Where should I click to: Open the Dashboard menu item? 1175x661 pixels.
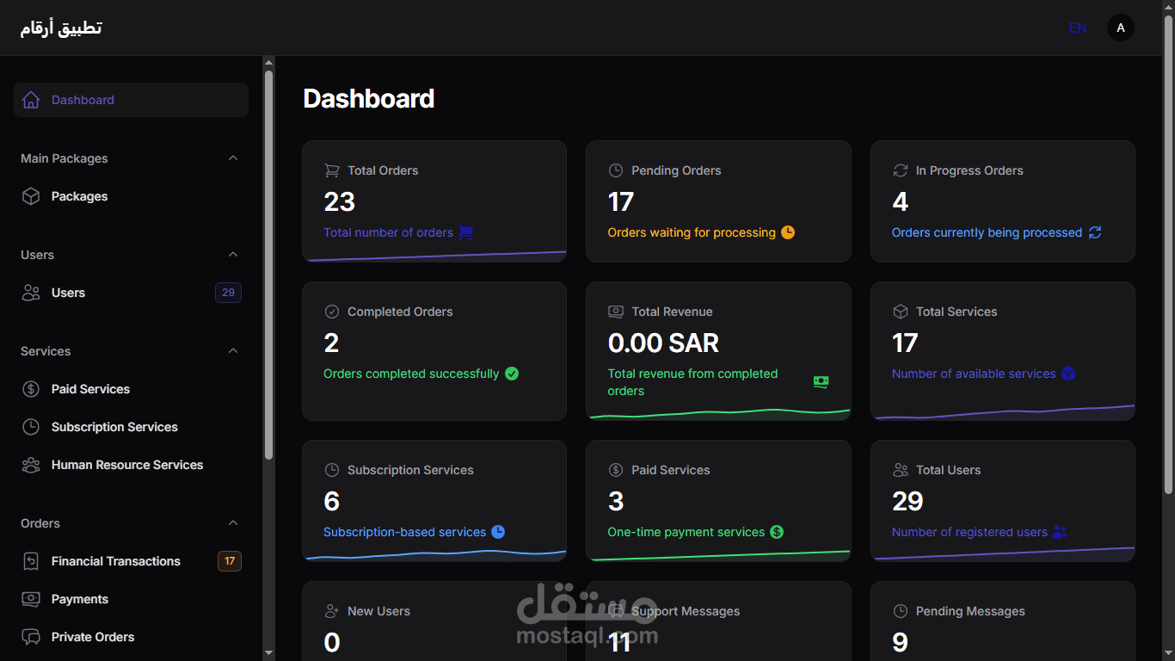[131, 100]
